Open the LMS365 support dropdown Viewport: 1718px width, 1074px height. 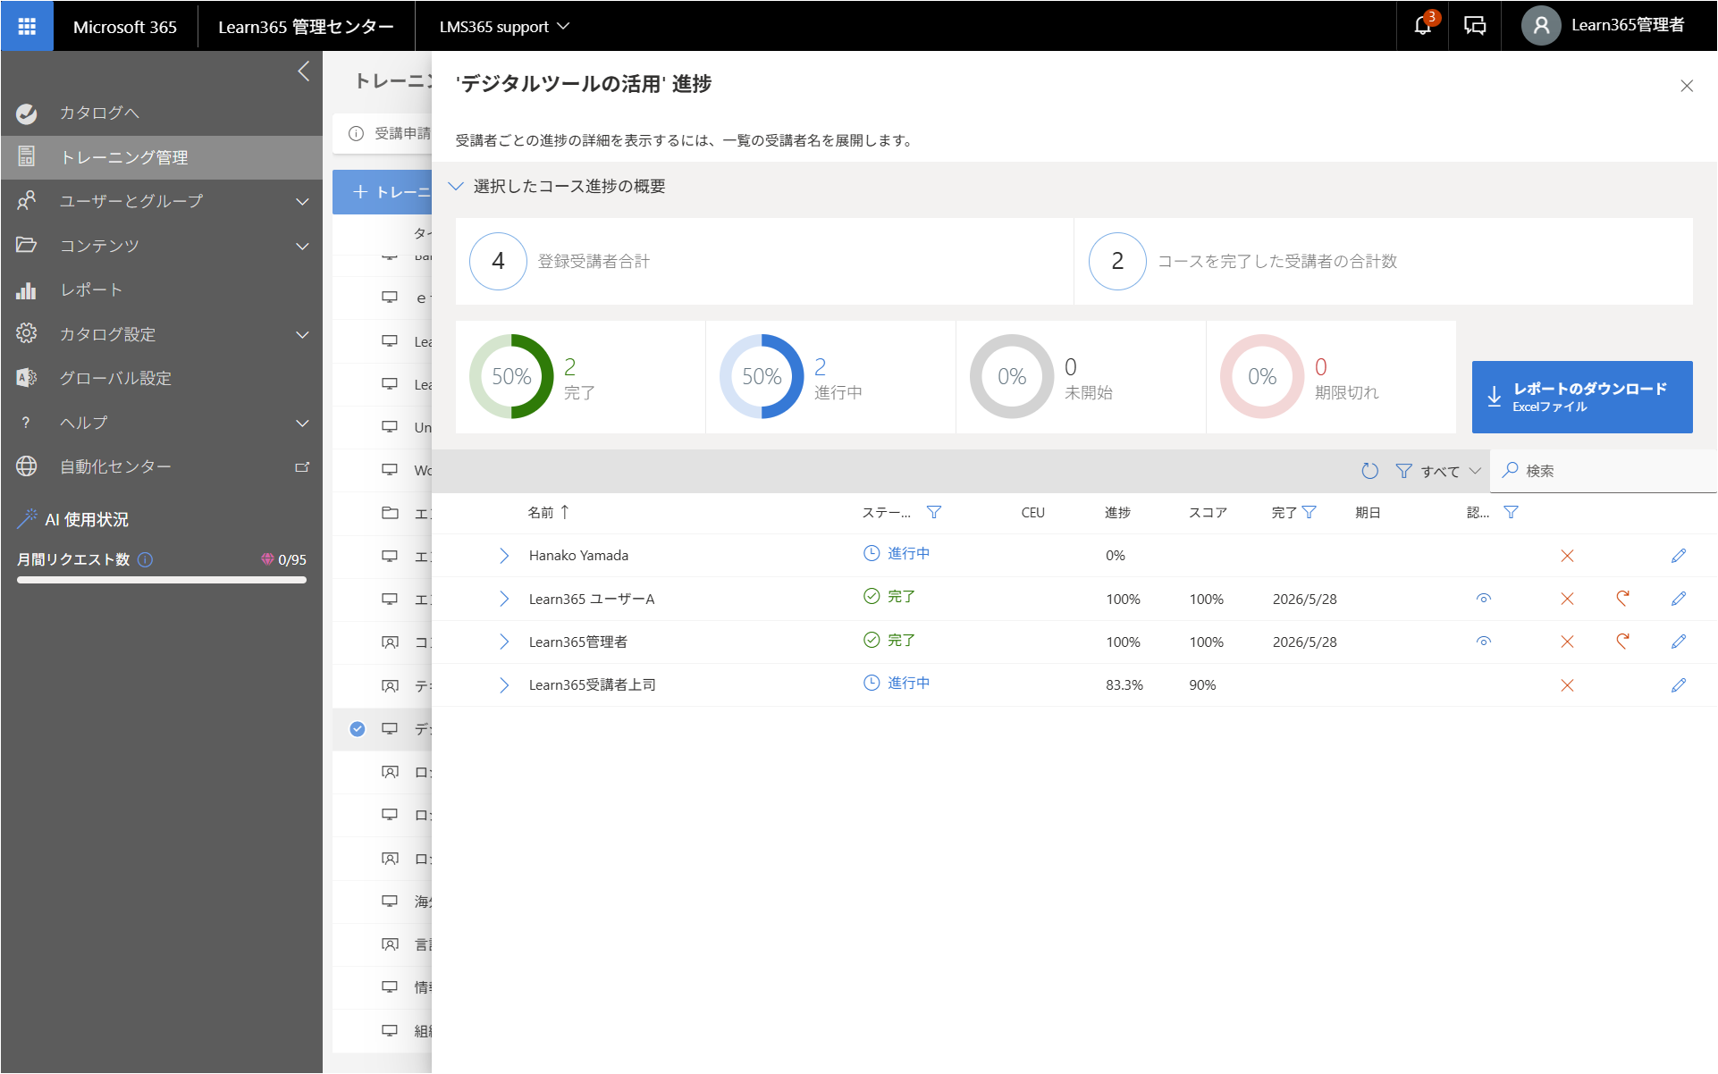(x=504, y=27)
